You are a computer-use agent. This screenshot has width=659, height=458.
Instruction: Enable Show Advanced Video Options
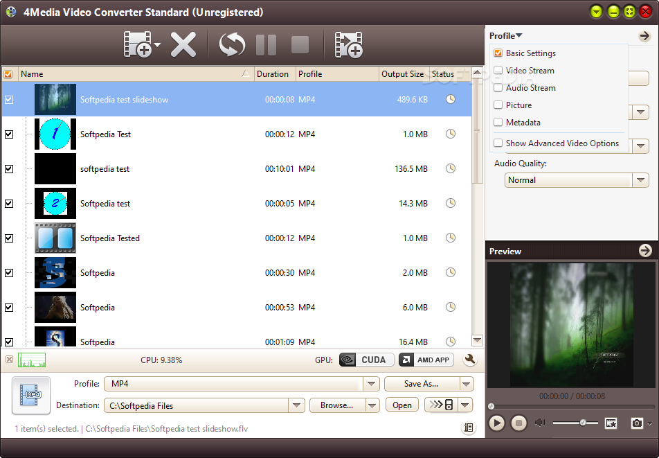coord(498,143)
